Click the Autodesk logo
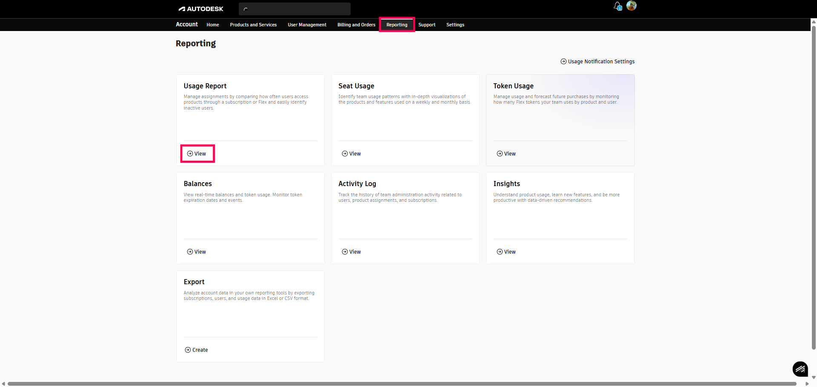Image resolution: width=817 pixels, height=387 pixels. click(x=201, y=9)
